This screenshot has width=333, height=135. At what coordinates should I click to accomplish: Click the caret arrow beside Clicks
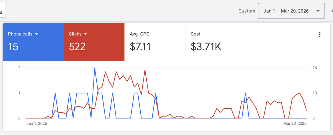coord(85,34)
